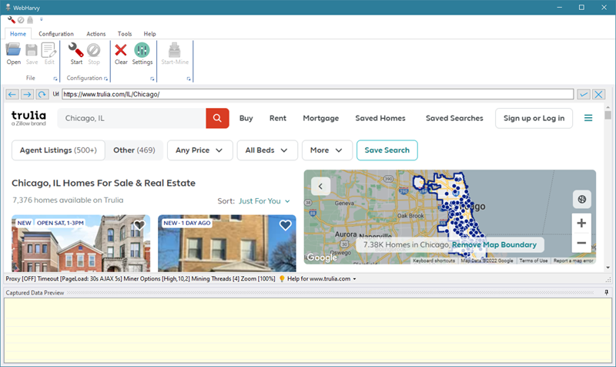This screenshot has height=367, width=616.
Task: Open the All Beds dropdown
Action: 266,150
